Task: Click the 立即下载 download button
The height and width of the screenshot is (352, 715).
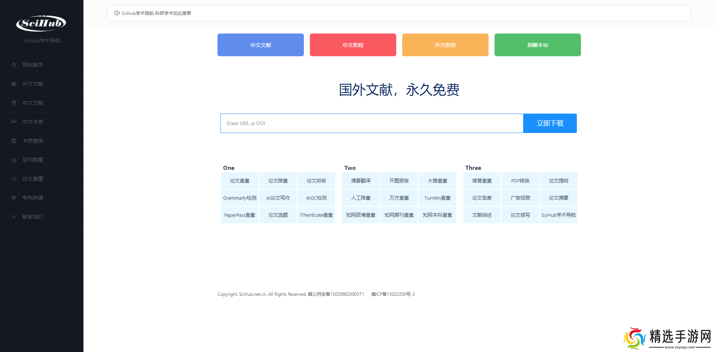Action: (x=550, y=123)
